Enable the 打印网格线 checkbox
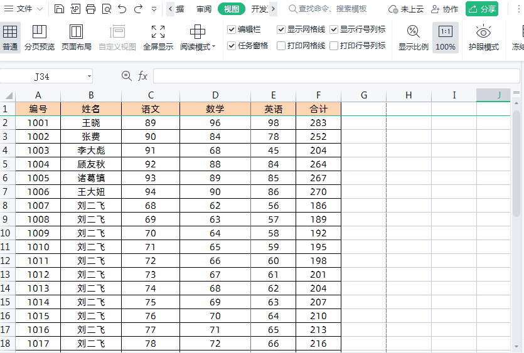Image resolution: width=524 pixels, height=353 pixels. [x=281, y=45]
